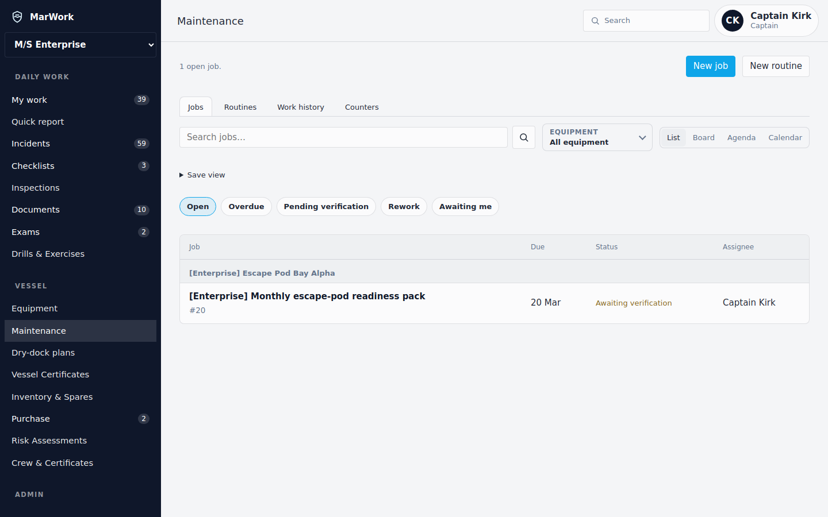The height and width of the screenshot is (517, 828).
Task: Open Inventory & Spares in sidebar
Action: (80, 397)
